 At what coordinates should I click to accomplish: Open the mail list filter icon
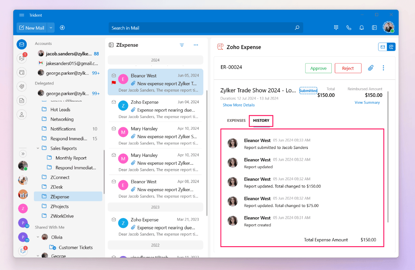tap(182, 45)
